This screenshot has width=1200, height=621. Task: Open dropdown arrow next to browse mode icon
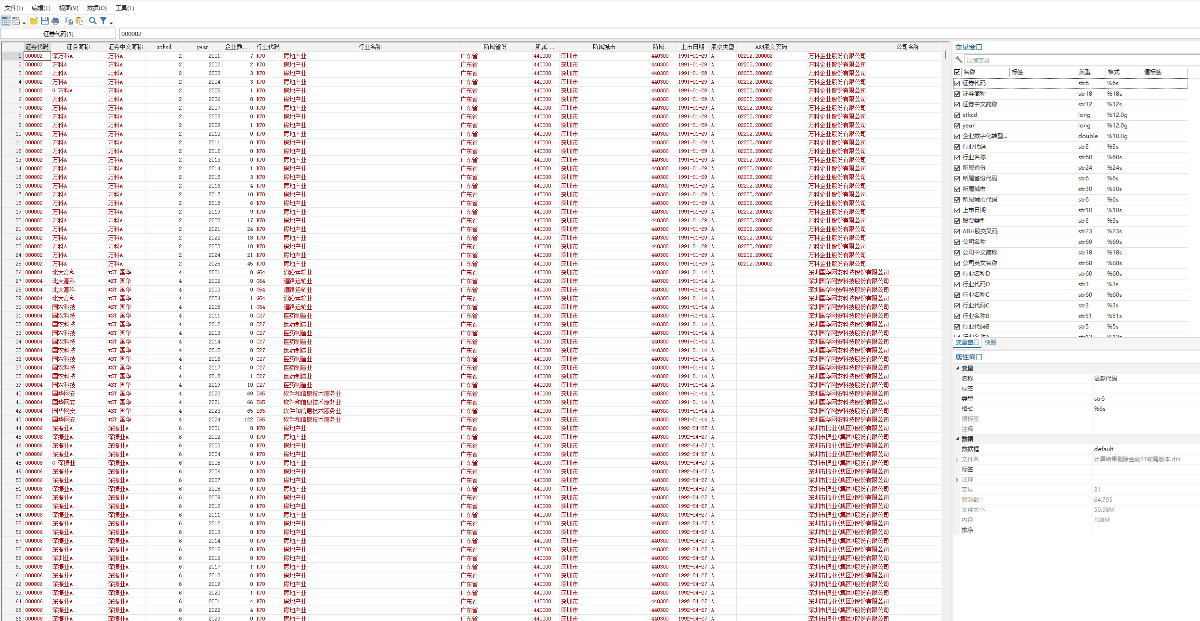[x=24, y=22]
